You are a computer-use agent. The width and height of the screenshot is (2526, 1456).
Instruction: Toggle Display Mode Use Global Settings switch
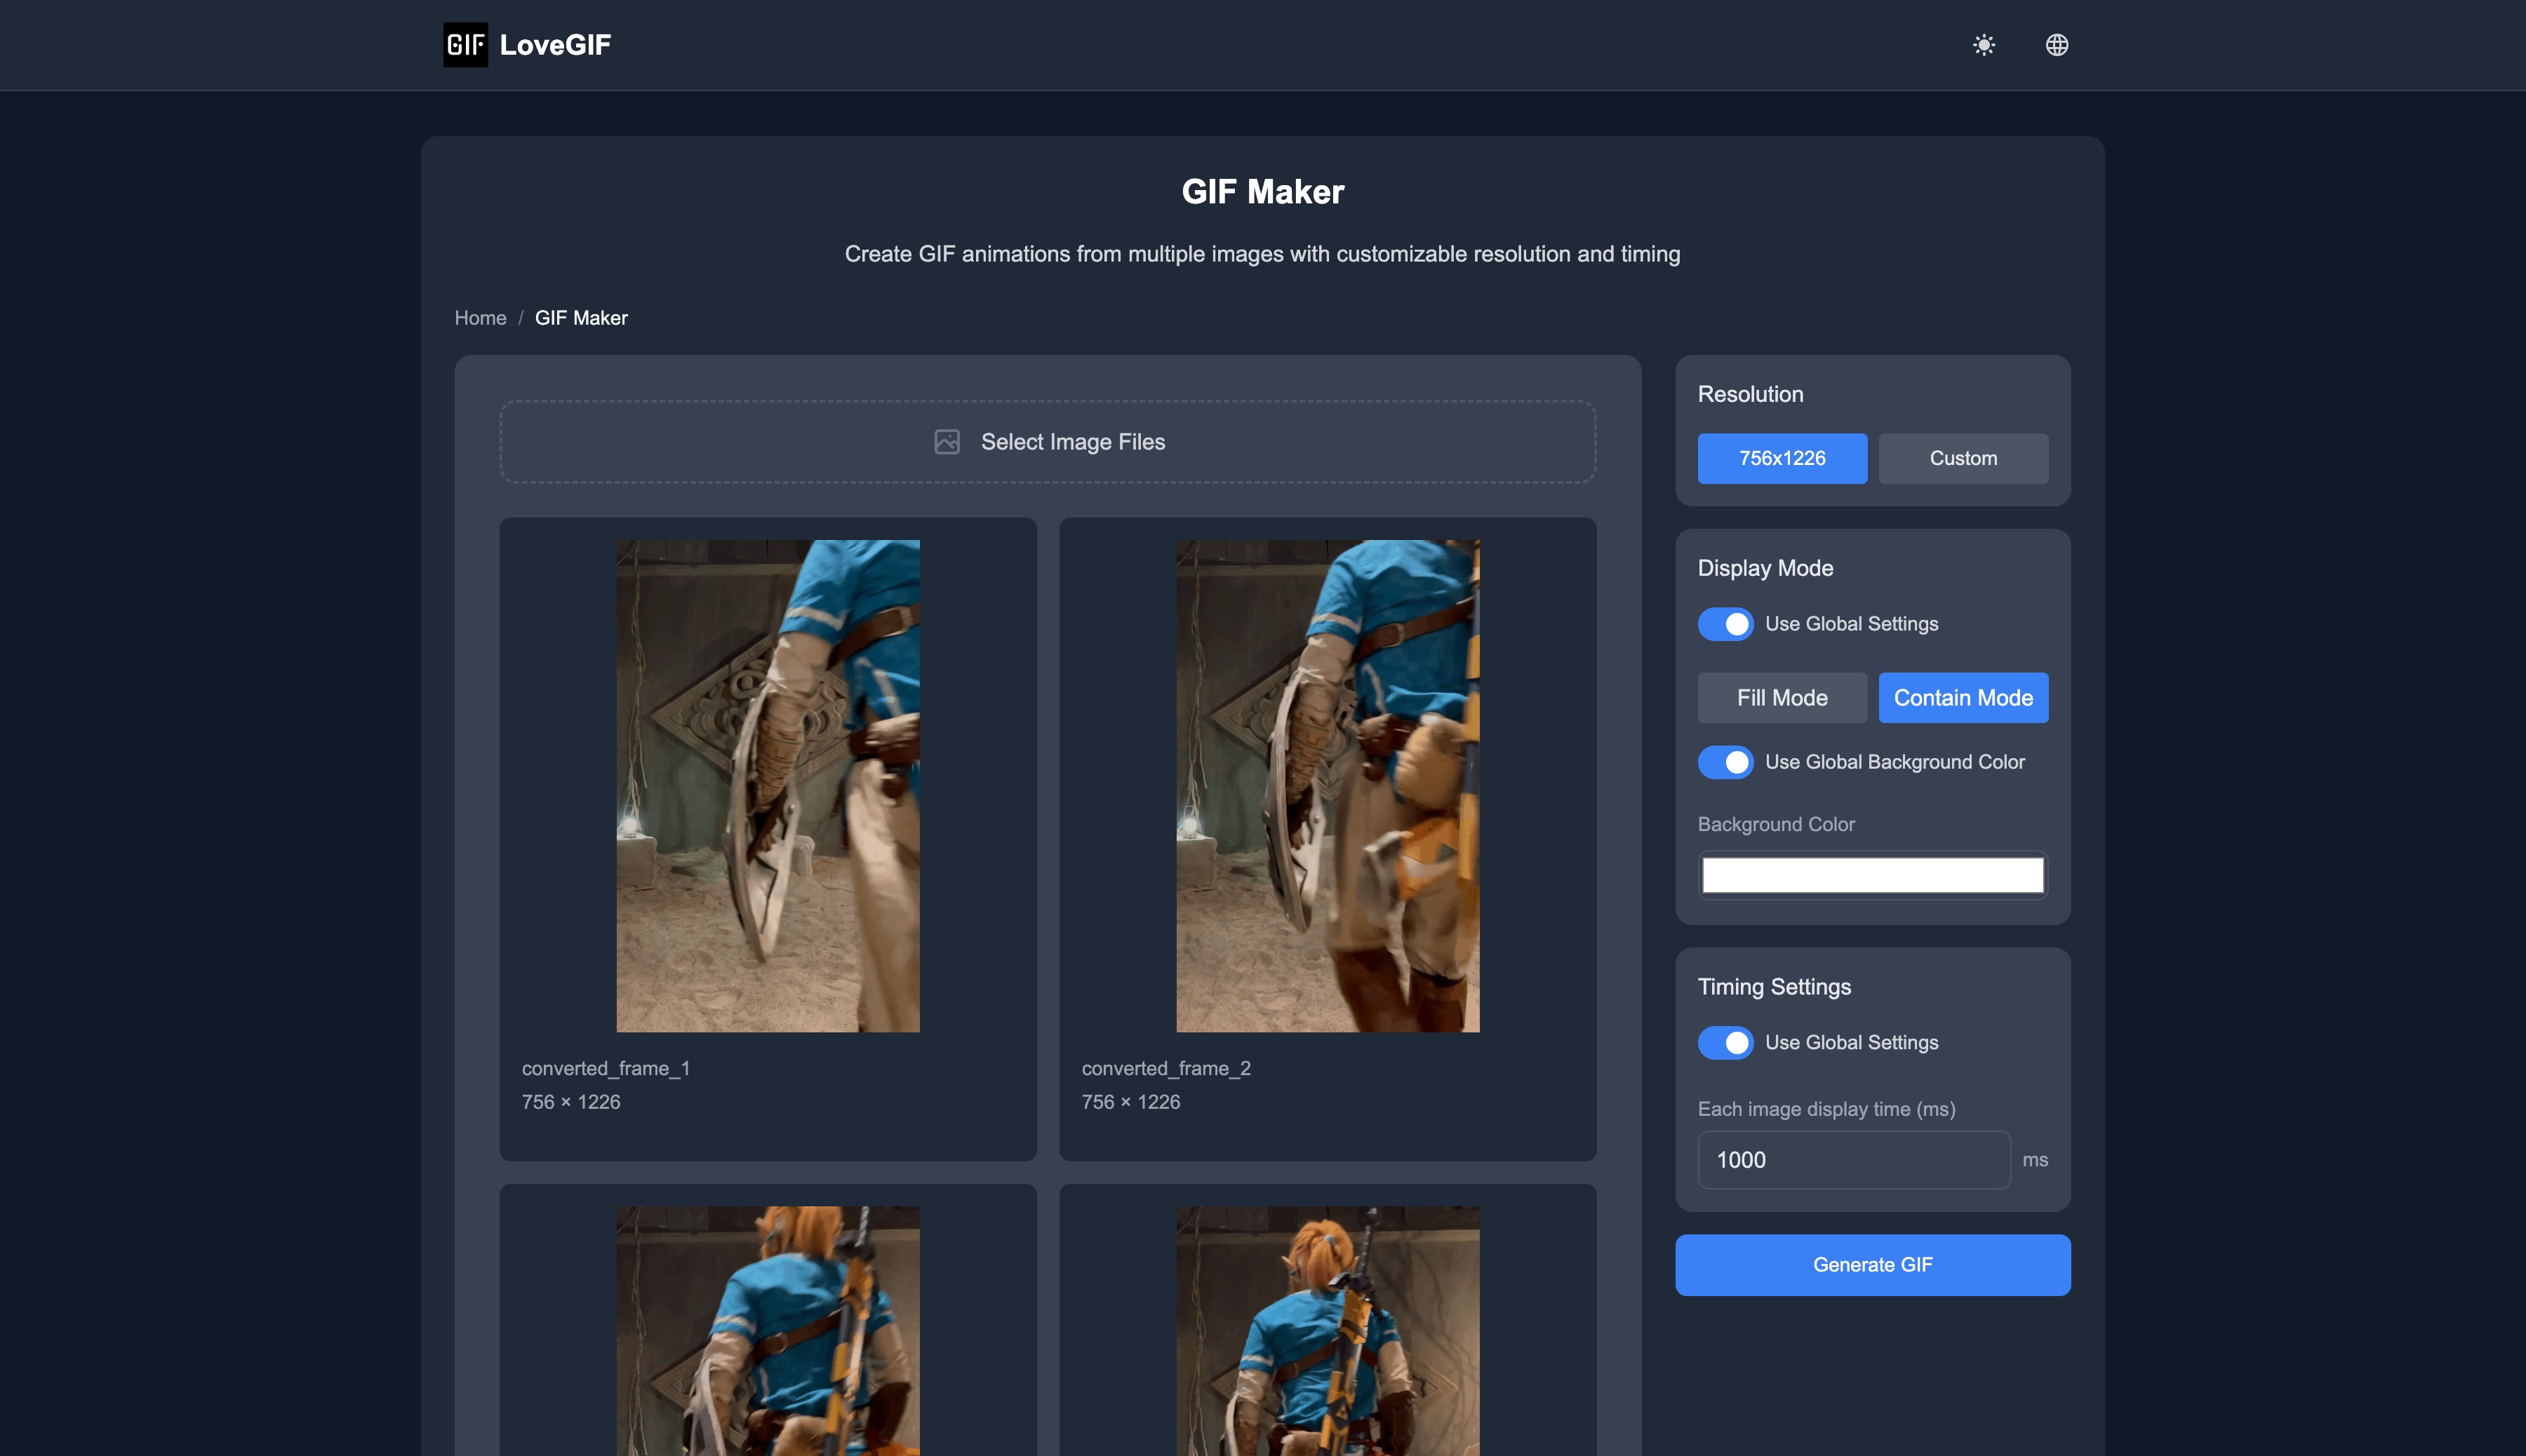pos(1725,624)
